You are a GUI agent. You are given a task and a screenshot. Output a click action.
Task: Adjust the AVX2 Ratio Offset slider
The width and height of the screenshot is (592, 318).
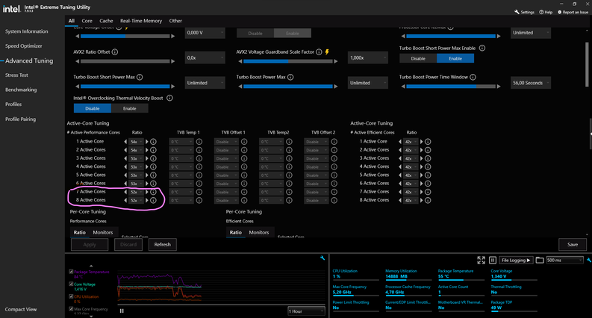[x=125, y=61]
